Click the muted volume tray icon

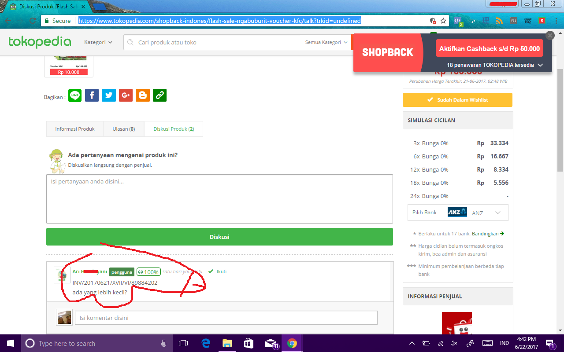[454, 343]
